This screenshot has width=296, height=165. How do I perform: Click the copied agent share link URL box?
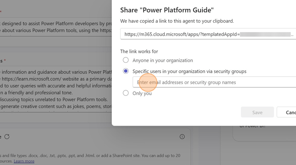(x=208, y=34)
